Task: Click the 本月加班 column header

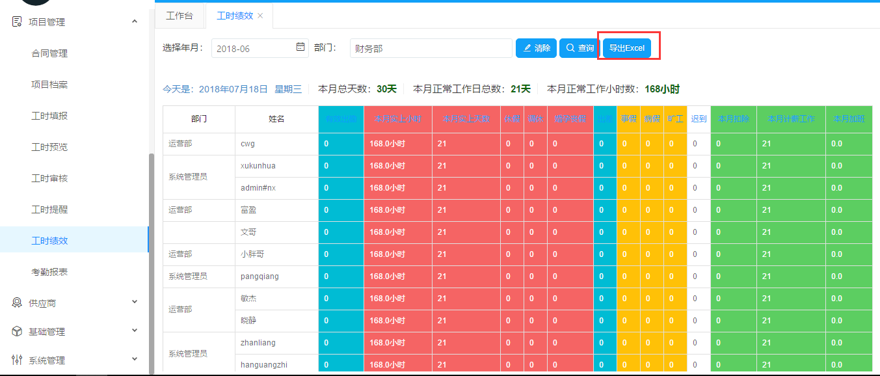Action: [x=849, y=119]
